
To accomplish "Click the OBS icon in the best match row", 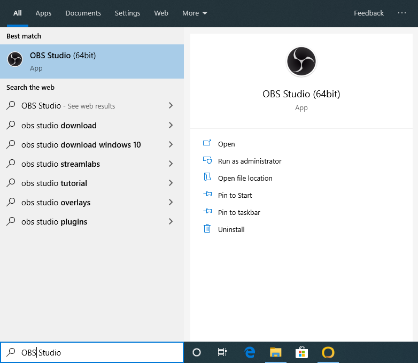I will point(15,59).
